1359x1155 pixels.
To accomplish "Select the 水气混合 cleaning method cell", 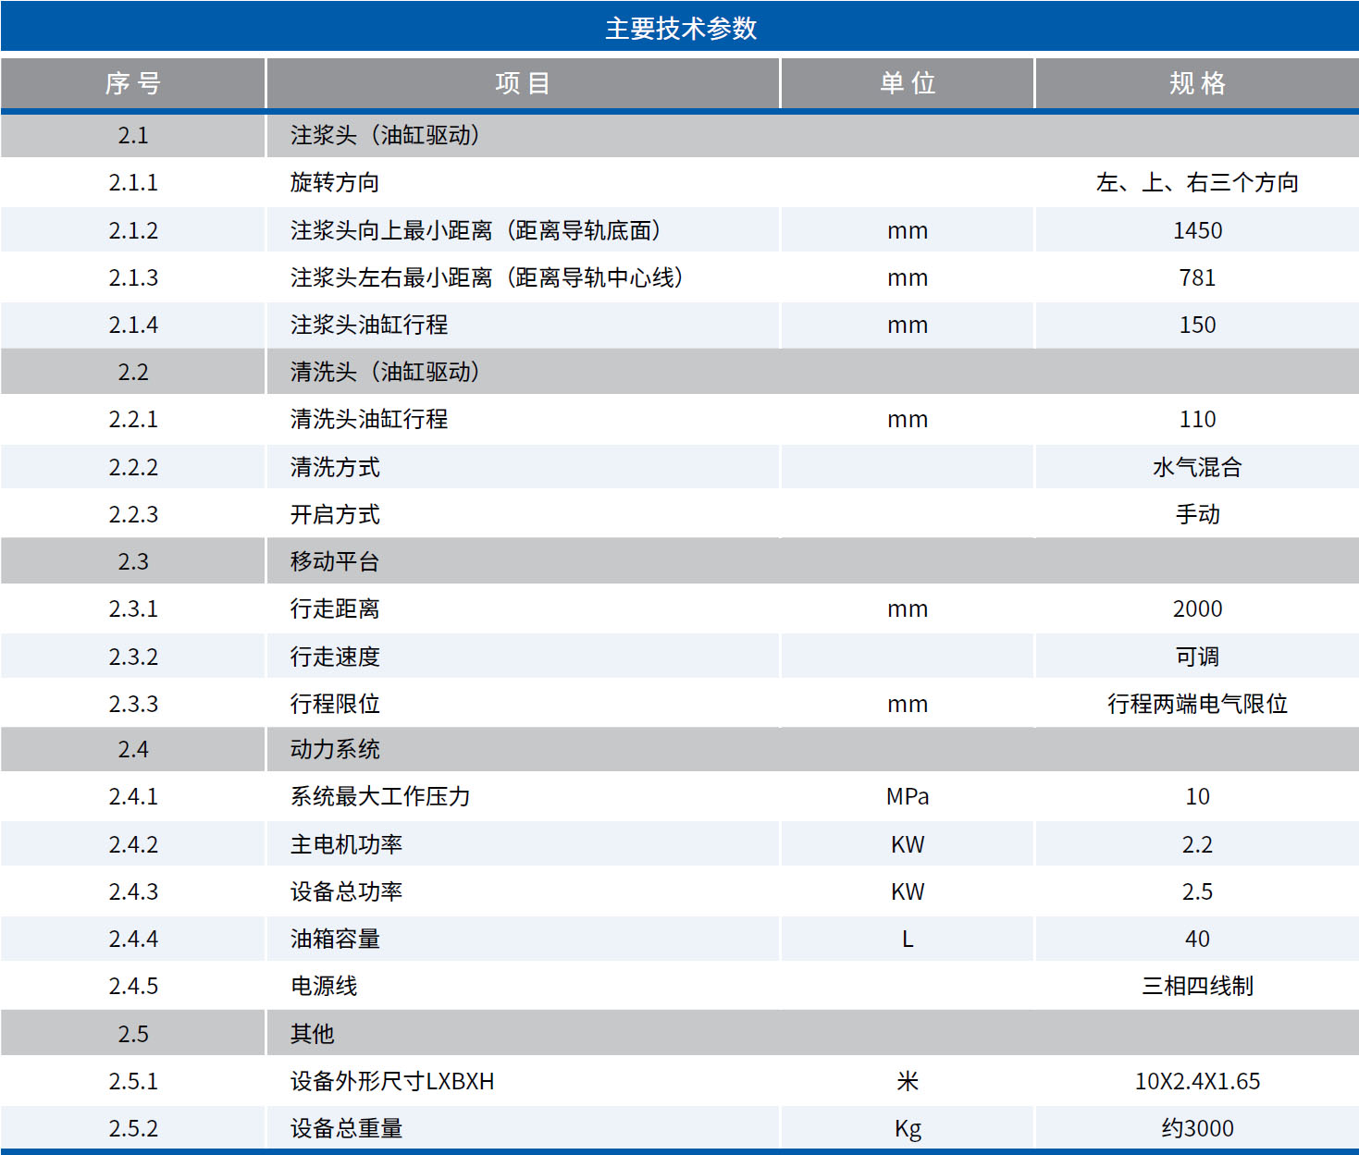I will [1196, 466].
